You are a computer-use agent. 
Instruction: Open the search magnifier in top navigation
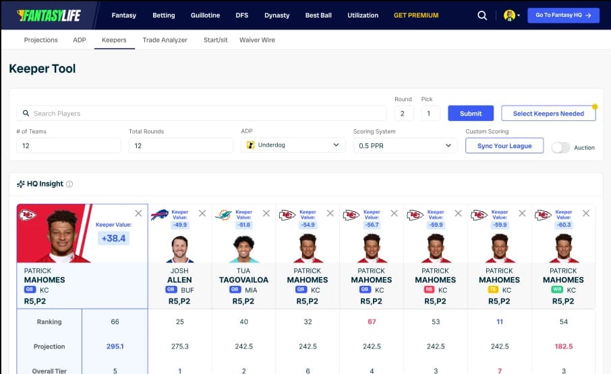[482, 15]
